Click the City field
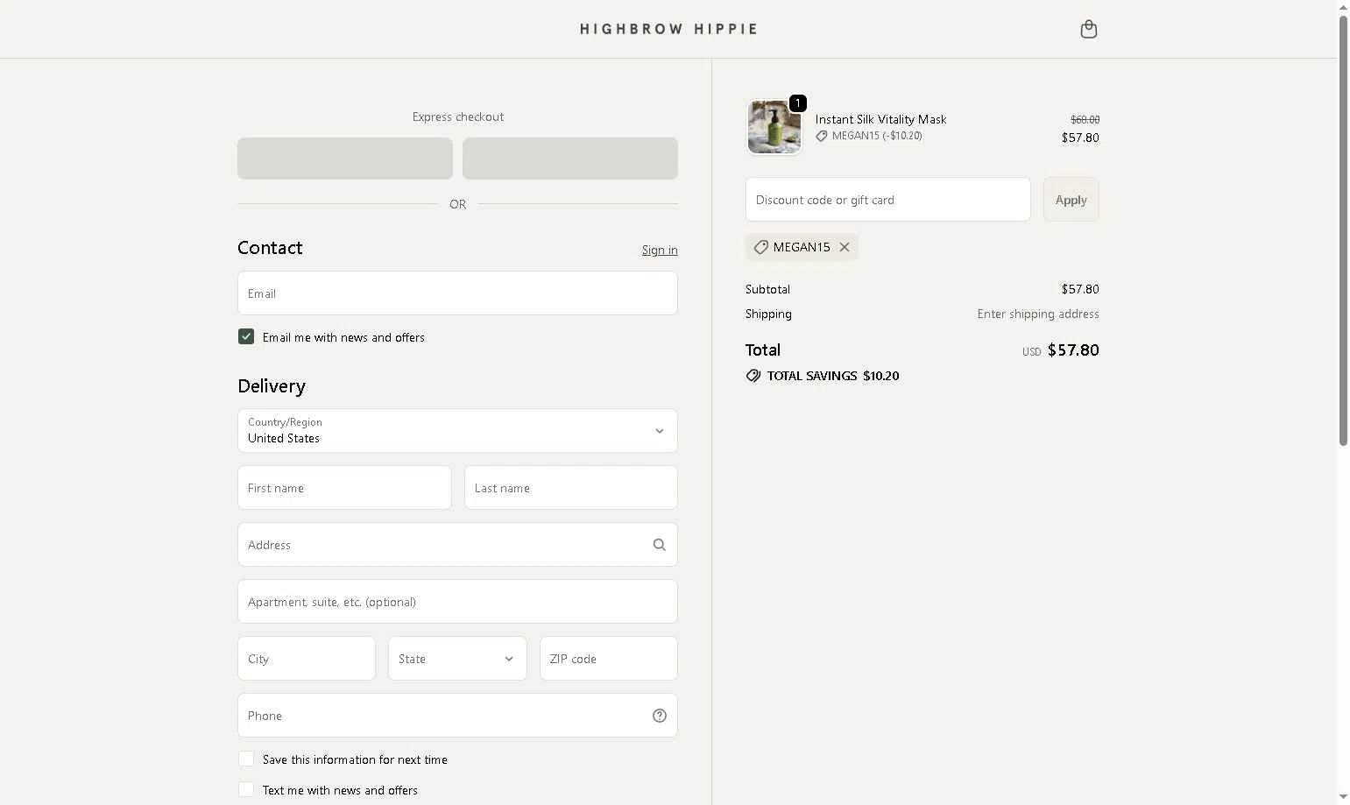 point(307,659)
